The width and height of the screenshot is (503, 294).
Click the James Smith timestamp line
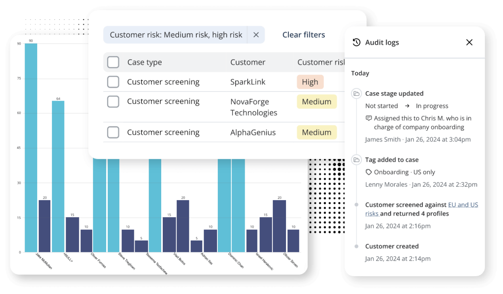pyautogui.click(x=418, y=139)
